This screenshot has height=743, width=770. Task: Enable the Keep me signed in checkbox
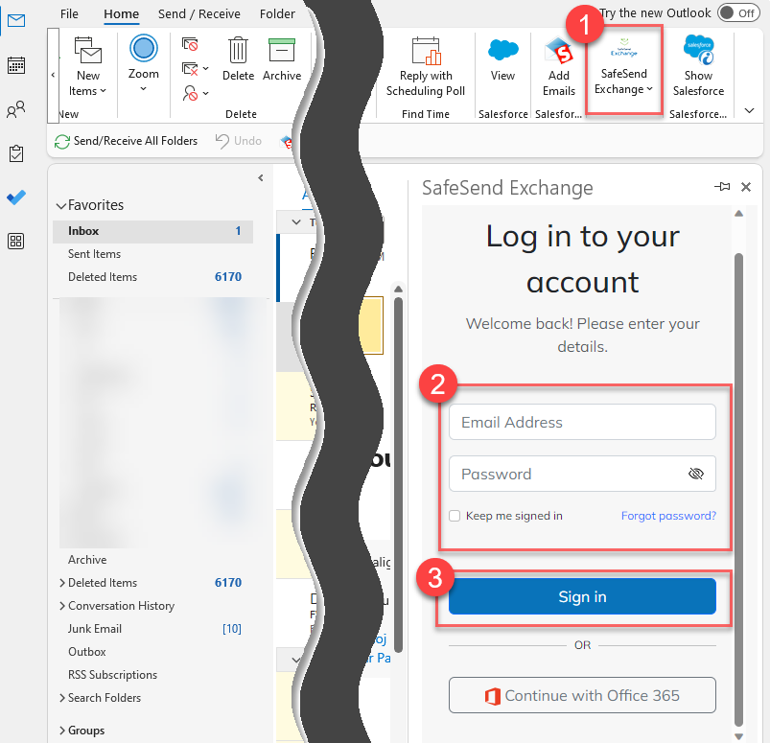(455, 516)
